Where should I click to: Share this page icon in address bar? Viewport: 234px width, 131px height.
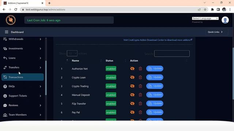click(x=199, y=9)
